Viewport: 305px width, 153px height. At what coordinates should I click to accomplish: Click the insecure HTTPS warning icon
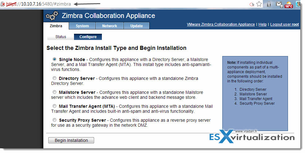click(2, 4)
